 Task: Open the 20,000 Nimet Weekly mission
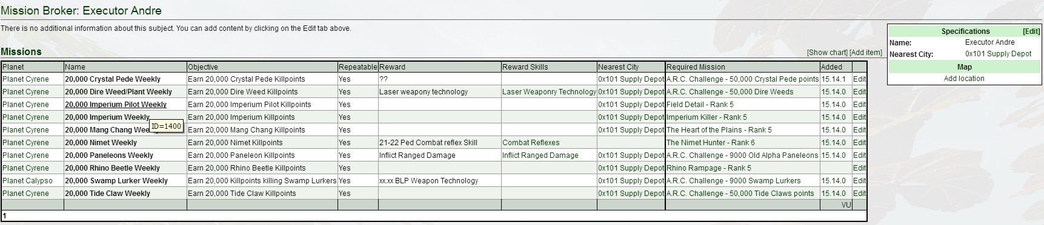101,143
